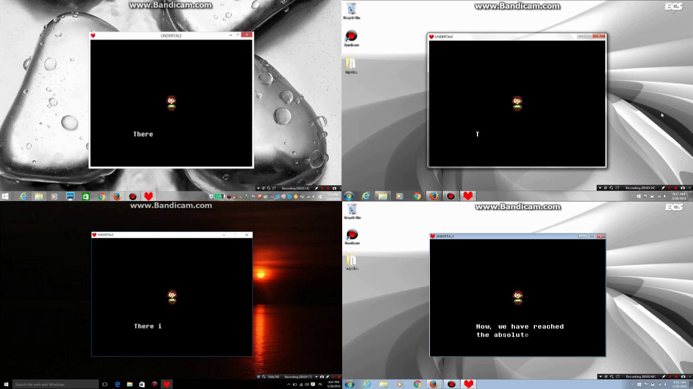
Task: Click the character sprite in top-left Undertale window
Action: pyautogui.click(x=171, y=103)
